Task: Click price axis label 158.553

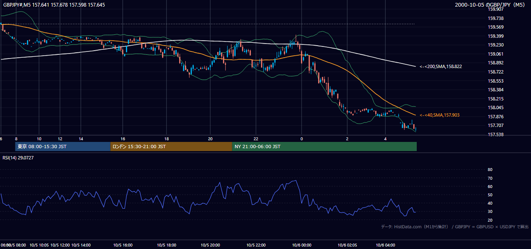Action: [496, 81]
